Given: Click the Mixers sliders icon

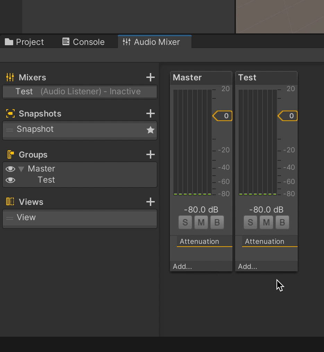Looking at the screenshot, I should click(10, 77).
